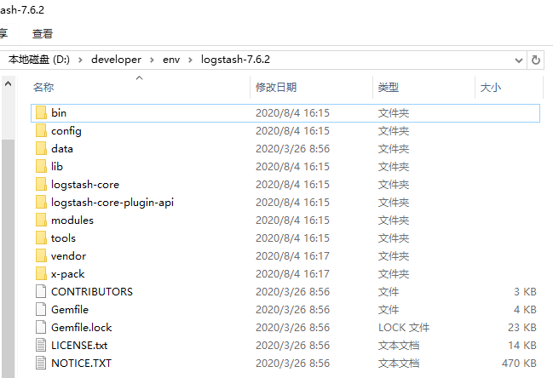This screenshot has width=553, height=378.
Task: Select the CONTRIBUTORS file name
Action: (92, 292)
